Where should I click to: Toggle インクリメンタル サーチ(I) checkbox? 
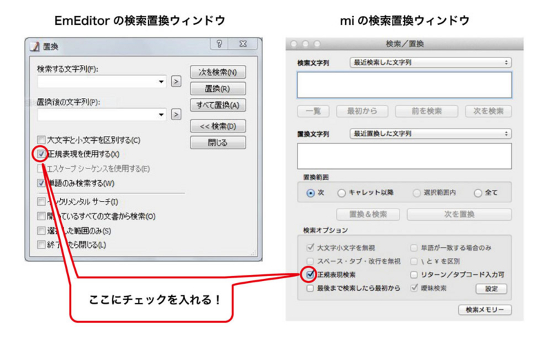pos(41,202)
